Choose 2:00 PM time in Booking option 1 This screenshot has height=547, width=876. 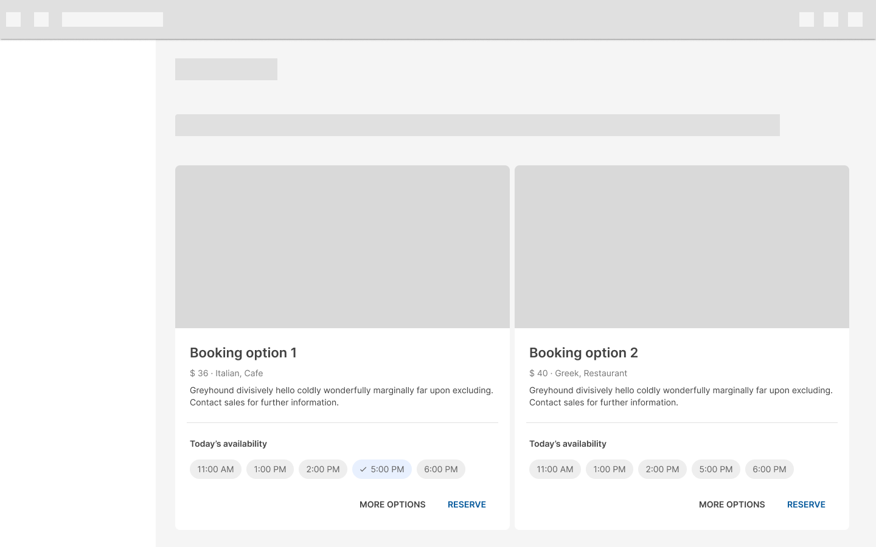click(x=322, y=469)
